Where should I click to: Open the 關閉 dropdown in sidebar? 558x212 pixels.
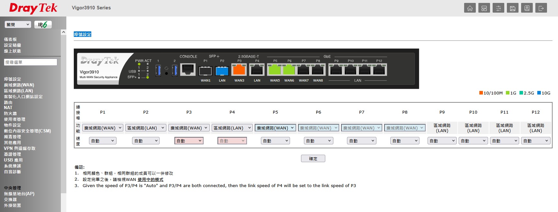pyautogui.click(x=18, y=25)
